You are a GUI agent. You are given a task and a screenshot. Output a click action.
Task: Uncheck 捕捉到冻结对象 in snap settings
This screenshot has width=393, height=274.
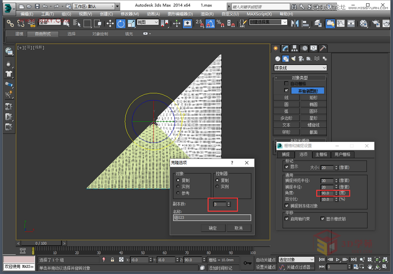point(286,206)
